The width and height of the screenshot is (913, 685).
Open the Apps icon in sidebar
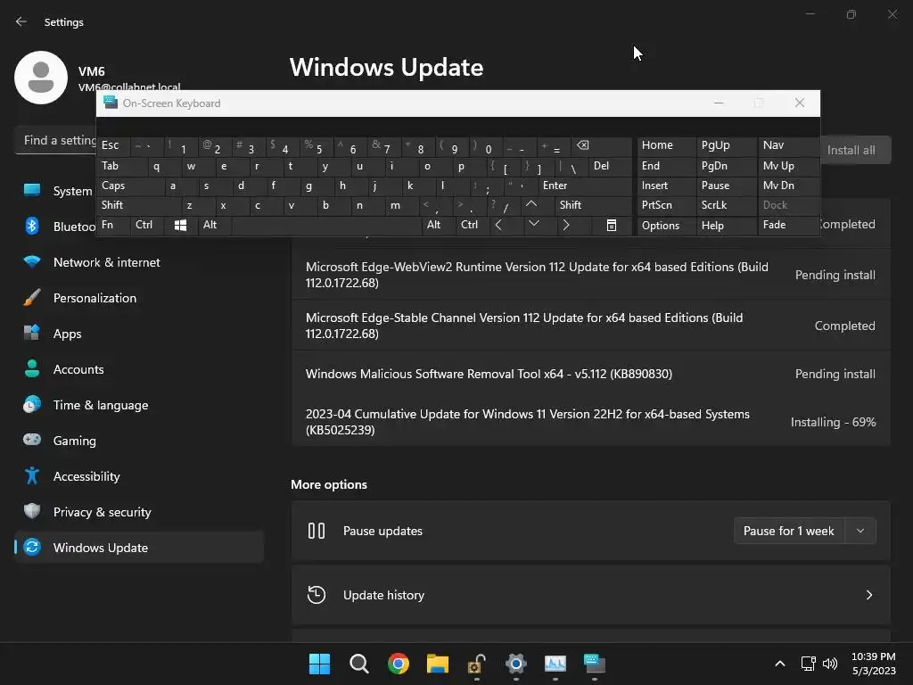click(x=32, y=334)
